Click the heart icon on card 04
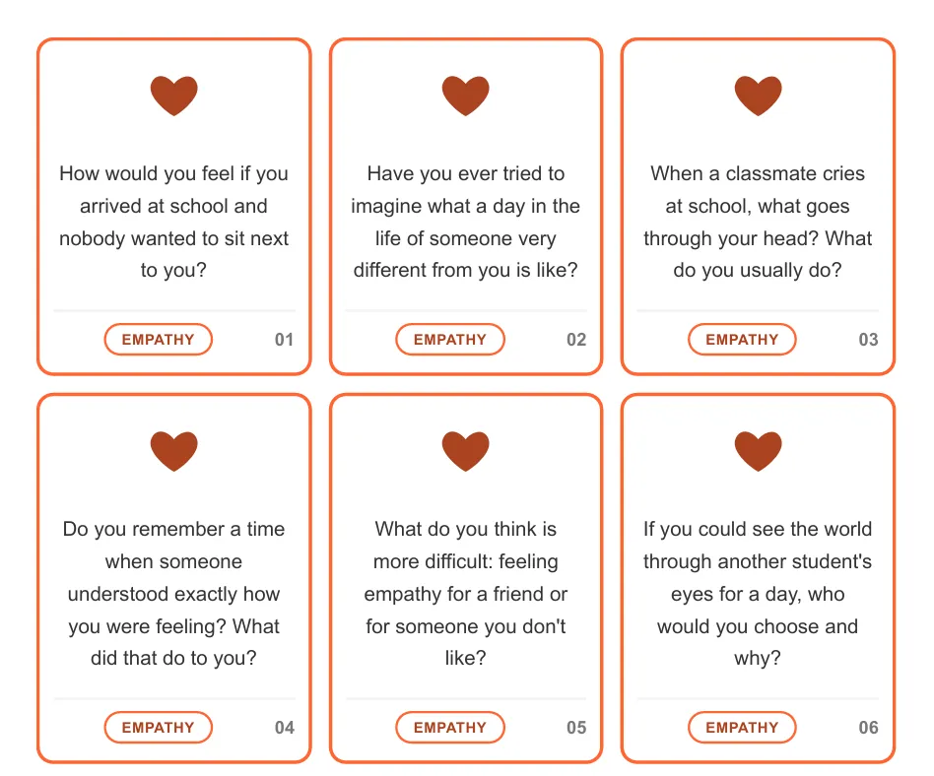934x776 pixels. [174, 451]
